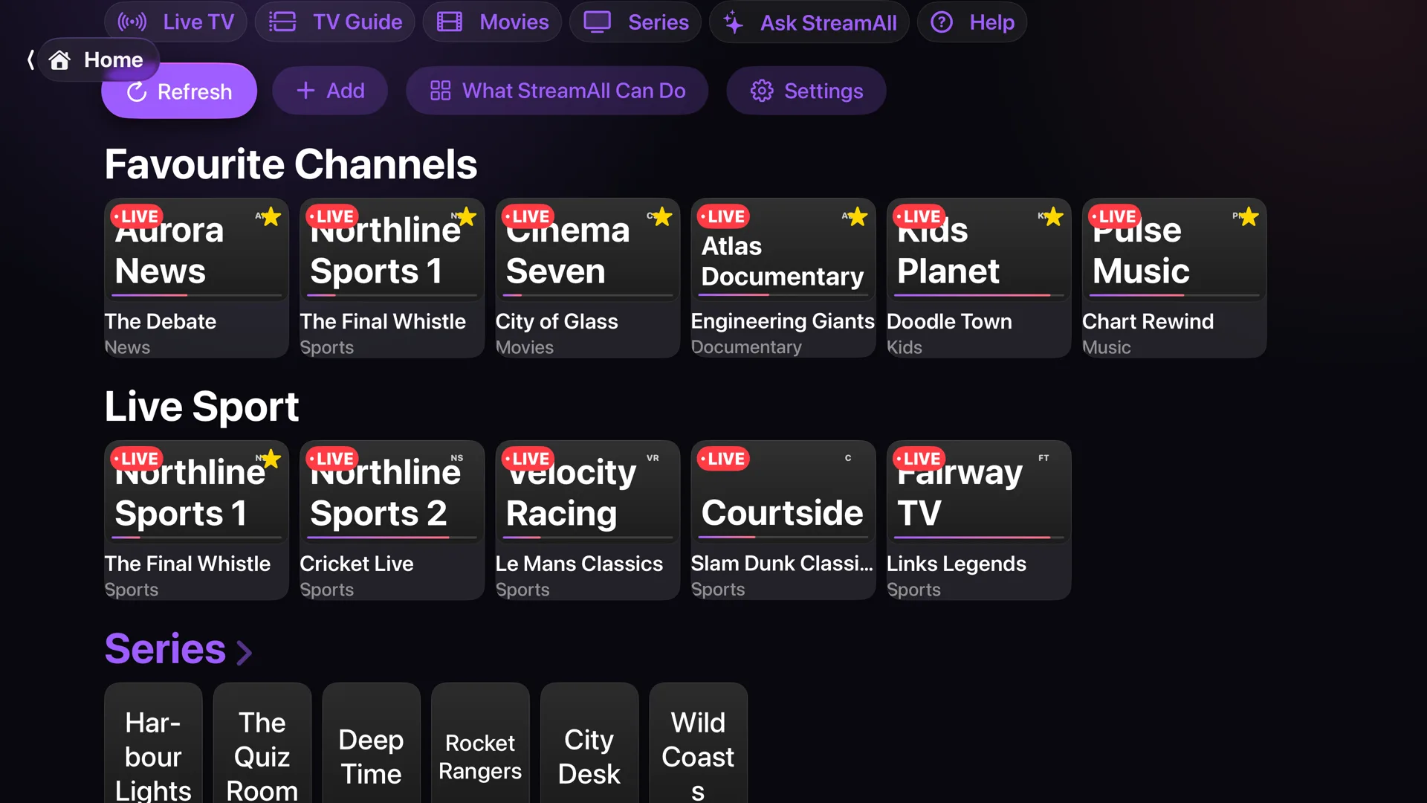Viewport: 1427px width, 803px height.
Task: Select The Quiz Room series tile
Action: (x=262, y=743)
